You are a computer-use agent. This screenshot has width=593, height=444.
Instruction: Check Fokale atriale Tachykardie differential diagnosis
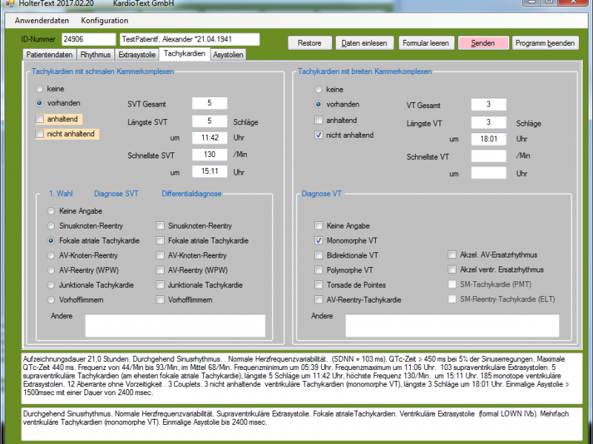[x=160, y=241]
